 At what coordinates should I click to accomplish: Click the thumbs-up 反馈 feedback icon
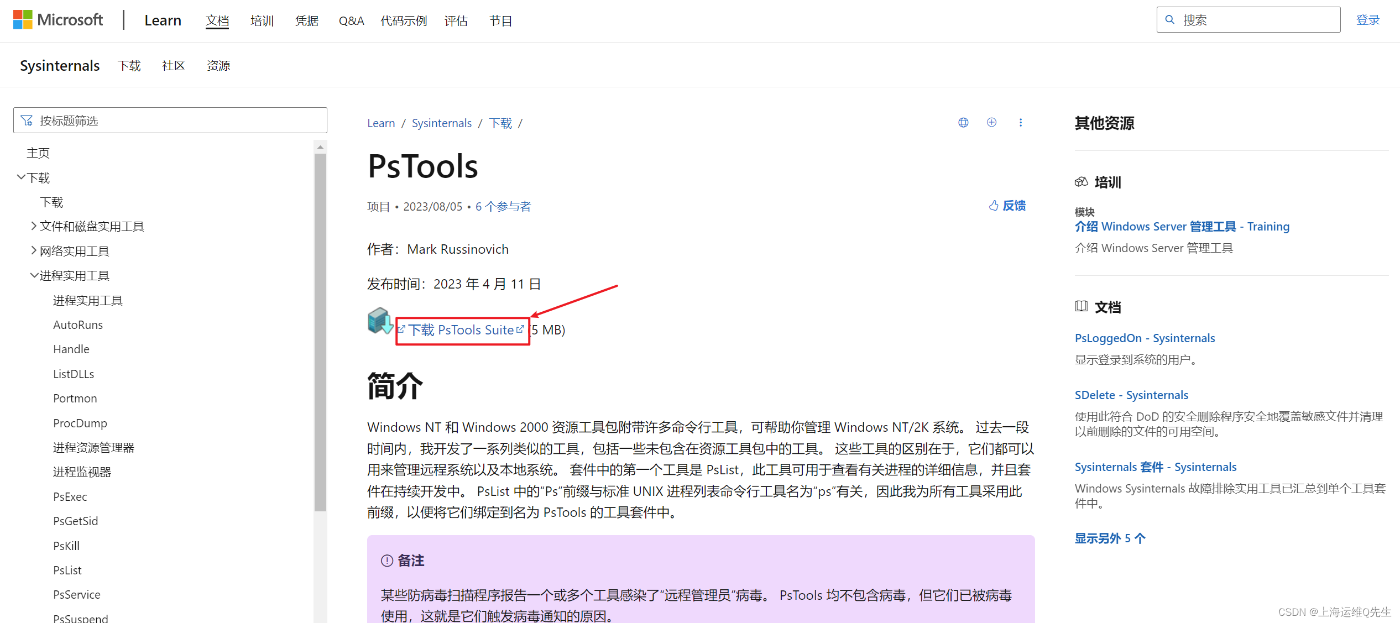click(x=994, y=206)
